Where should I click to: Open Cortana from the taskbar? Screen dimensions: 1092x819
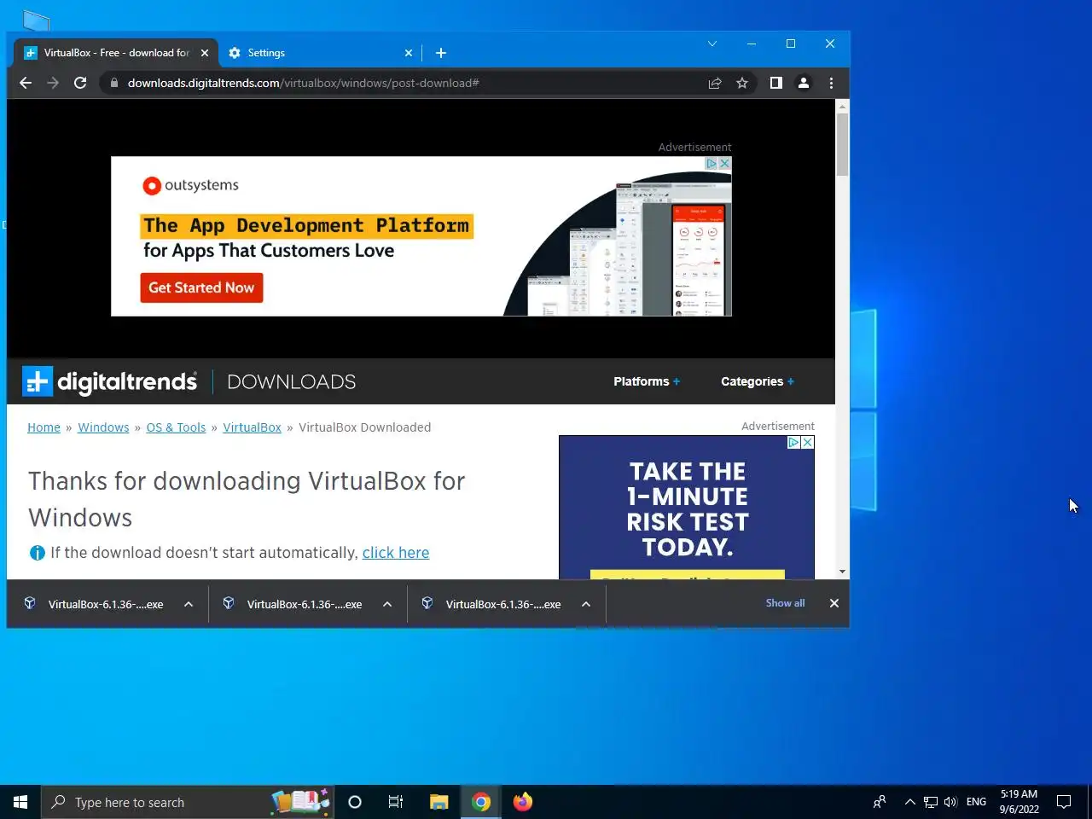[x=355, y=802]
